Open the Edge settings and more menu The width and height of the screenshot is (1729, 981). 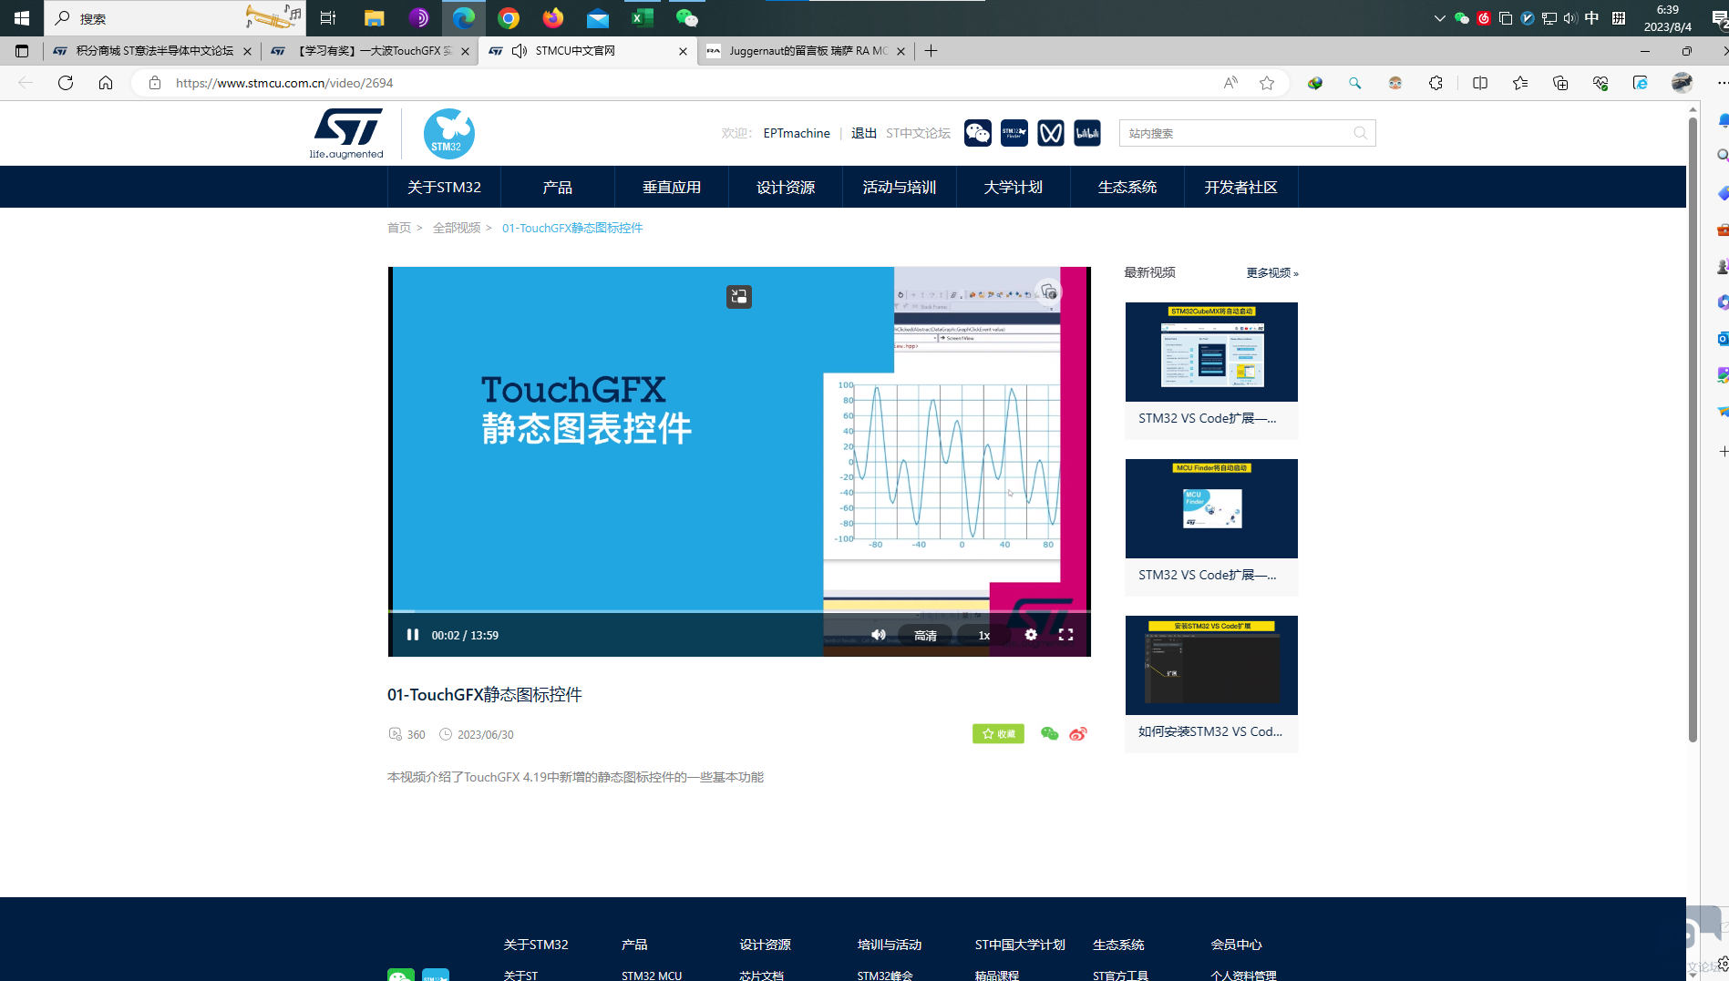click(x=1721, y=83)
